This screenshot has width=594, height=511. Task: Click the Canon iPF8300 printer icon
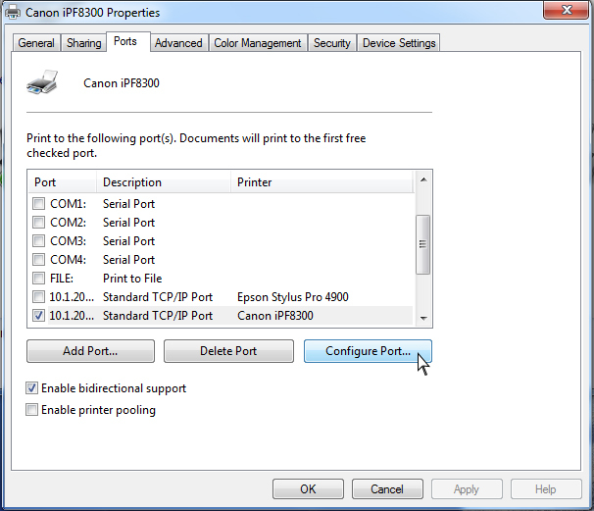click(42, 81)
